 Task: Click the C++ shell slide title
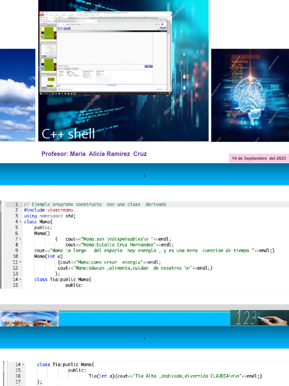point(68,134)
